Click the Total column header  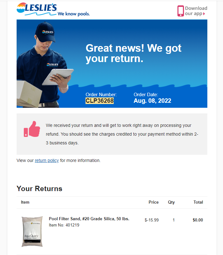click(x=198, y=202)
